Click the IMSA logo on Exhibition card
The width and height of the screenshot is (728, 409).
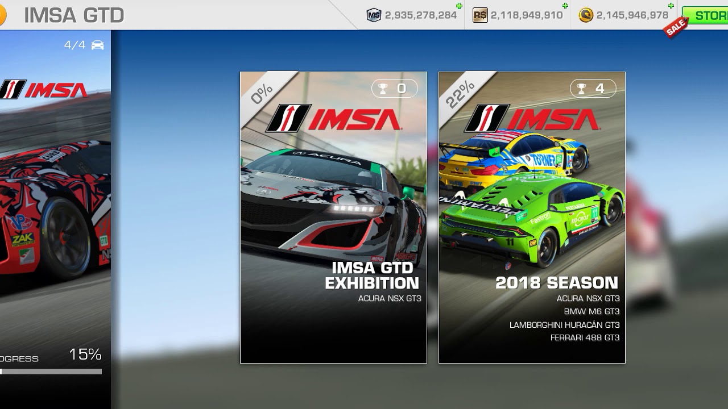(334, 118)
